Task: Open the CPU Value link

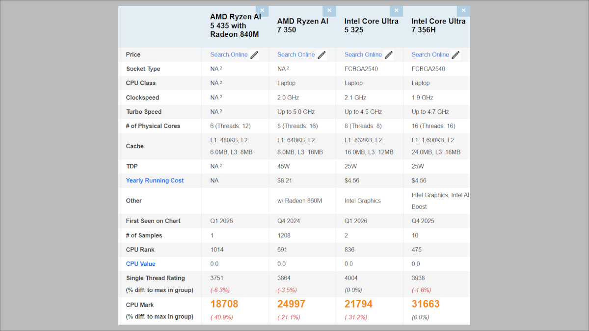Action: pyautogui.click(x=140, y=264)
